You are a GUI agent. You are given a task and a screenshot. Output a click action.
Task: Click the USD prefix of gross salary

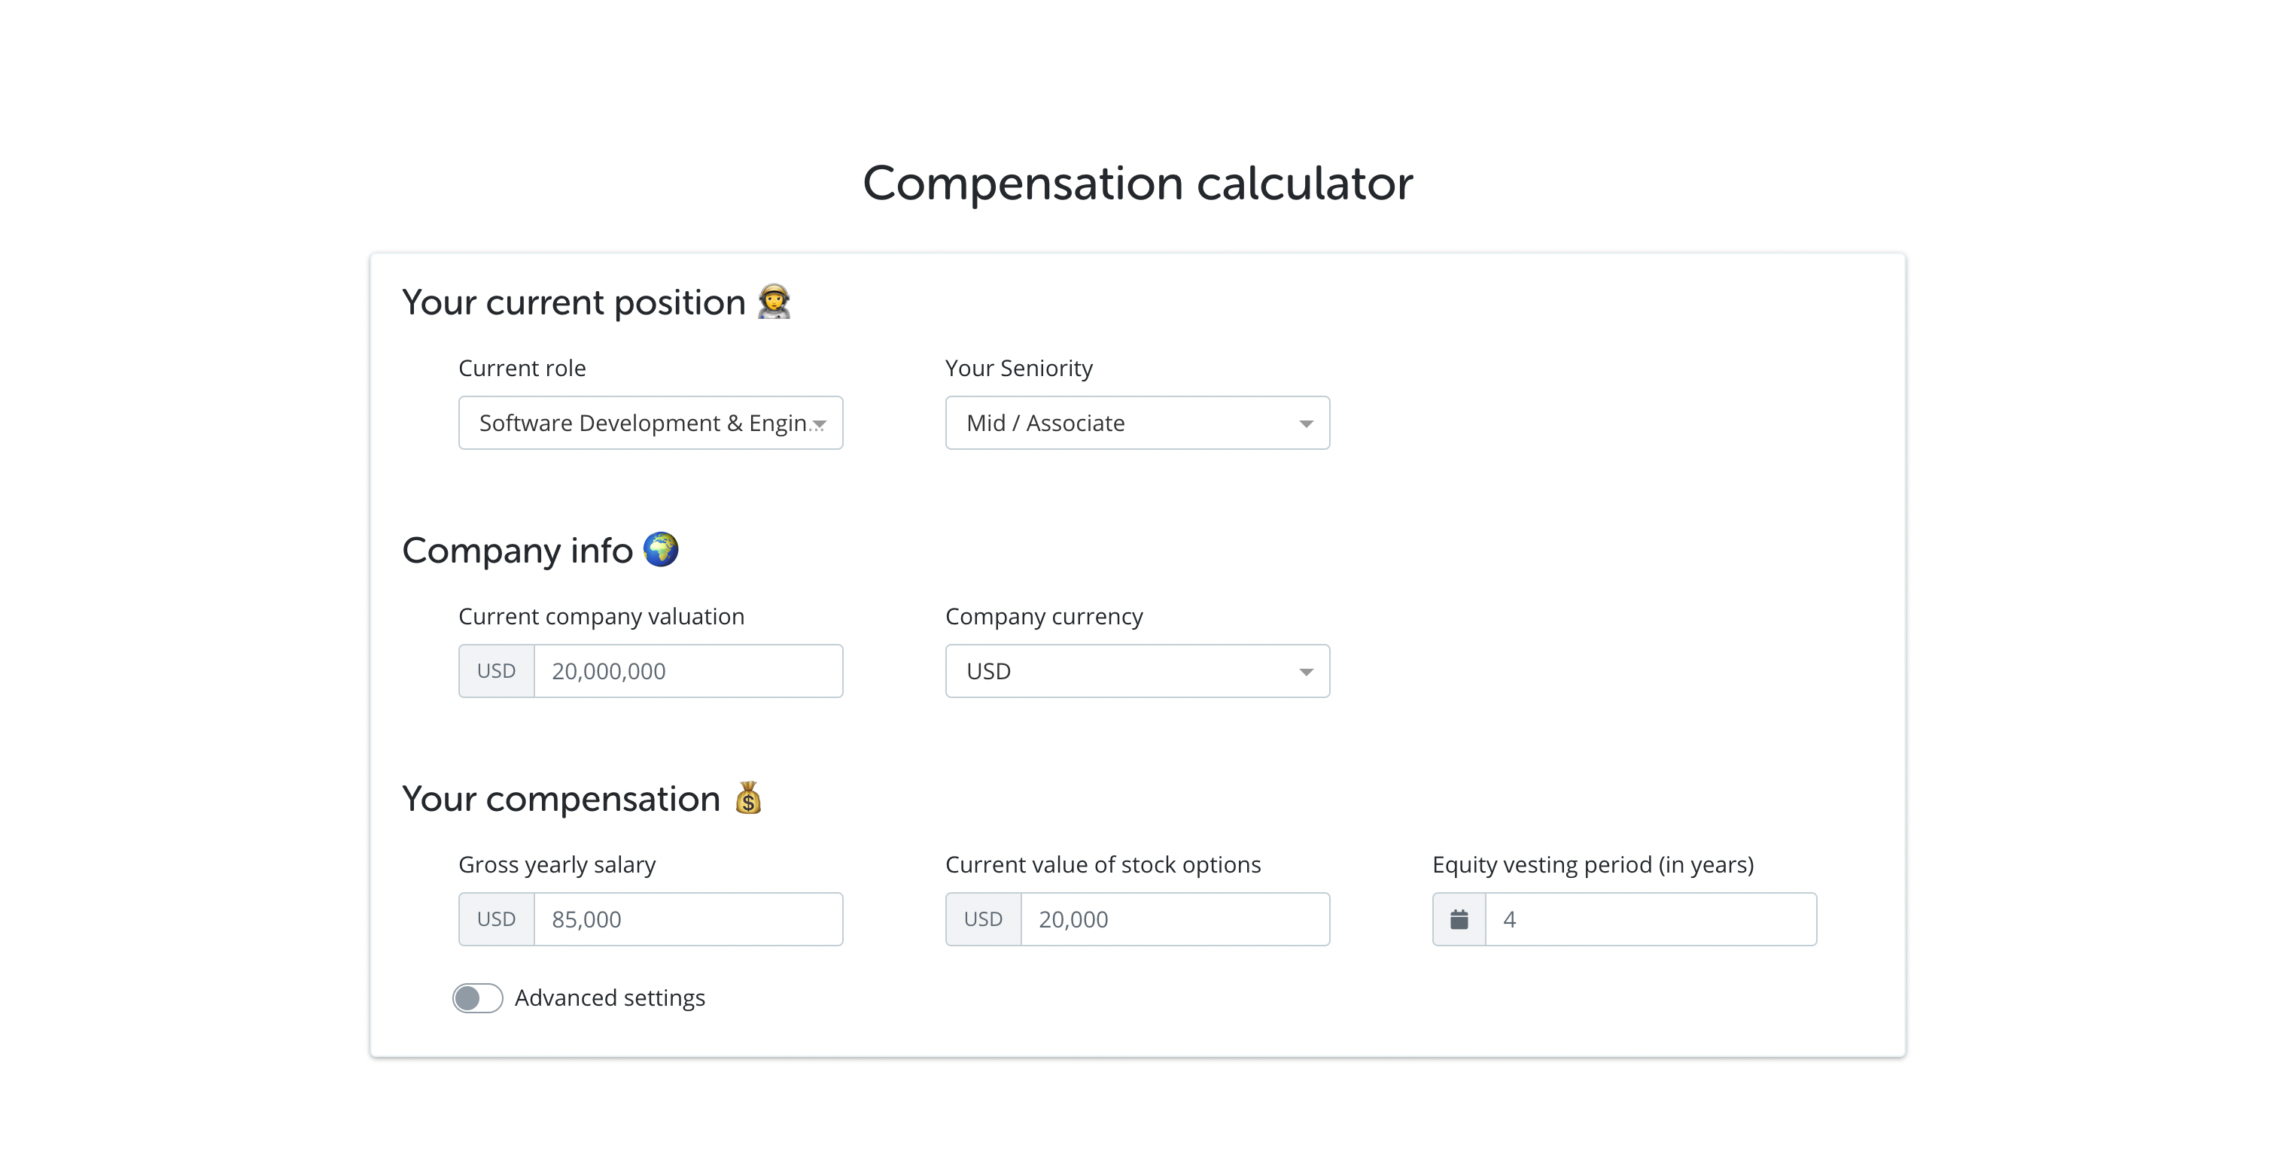click(497, 919)
